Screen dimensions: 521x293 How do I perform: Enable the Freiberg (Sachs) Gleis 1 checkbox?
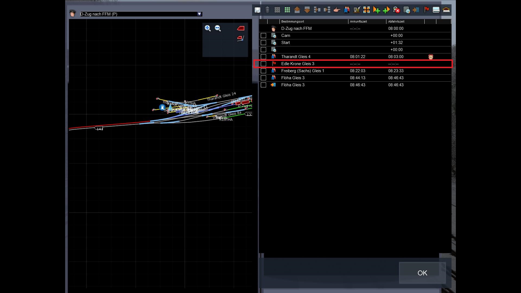coord(263,71)
